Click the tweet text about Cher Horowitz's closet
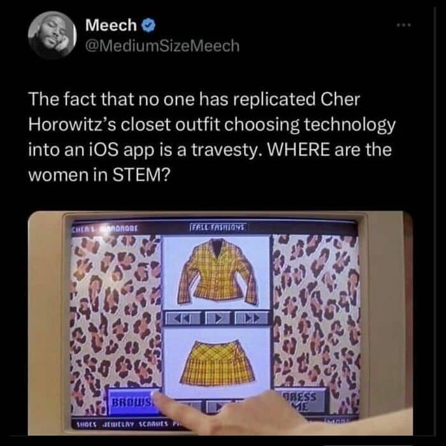Screen dimensions: 446x446 point(212,137)
